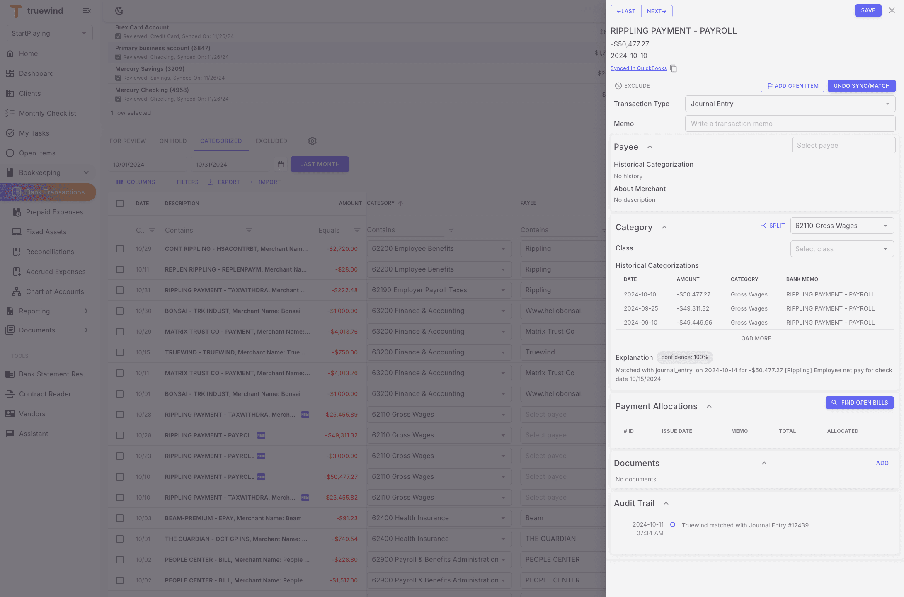Select the checkbox on the BEAM-PREMIUM row
Image resolution: width=904 pixels, height=597 pixels.
[120, 518]
